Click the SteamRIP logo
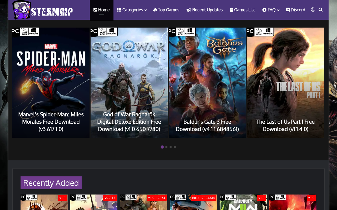Viewport: 337px width, 210px height. [43, 10]
